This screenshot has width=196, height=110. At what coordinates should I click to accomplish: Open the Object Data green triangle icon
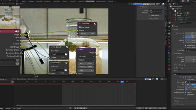169,62
